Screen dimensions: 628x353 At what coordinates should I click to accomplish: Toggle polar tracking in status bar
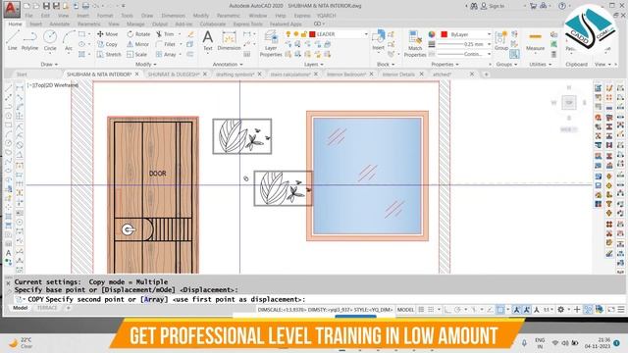tap(458, 310)
